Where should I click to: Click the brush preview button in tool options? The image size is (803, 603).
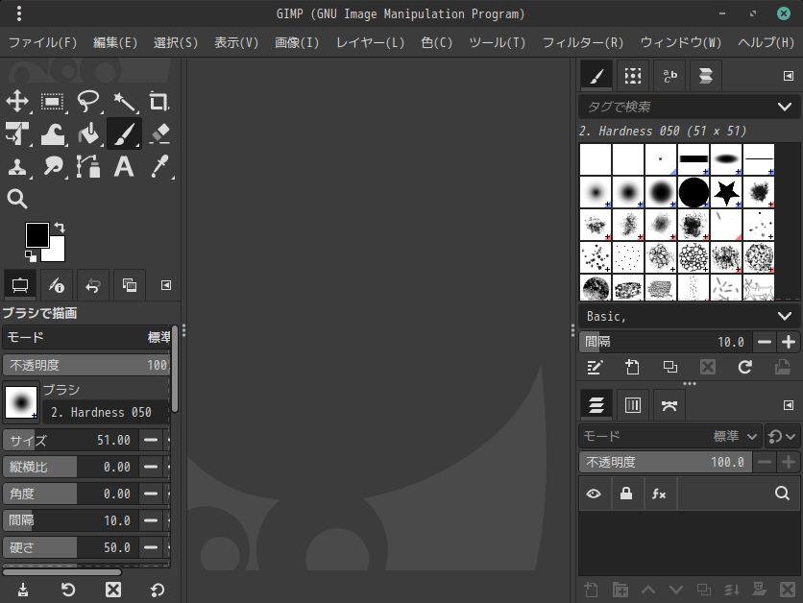point(21,401)
